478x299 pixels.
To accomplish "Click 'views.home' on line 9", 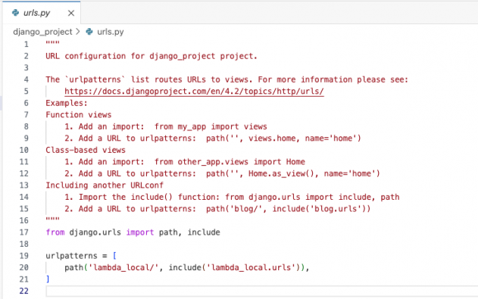I will click(272, 139).
